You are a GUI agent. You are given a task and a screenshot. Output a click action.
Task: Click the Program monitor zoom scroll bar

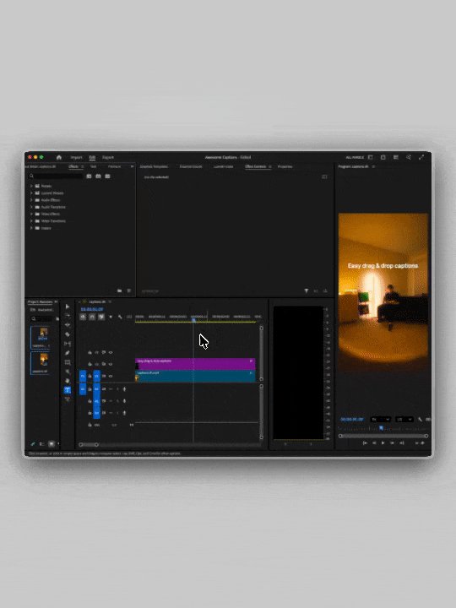pyautogui.click(x=383, y=436)
